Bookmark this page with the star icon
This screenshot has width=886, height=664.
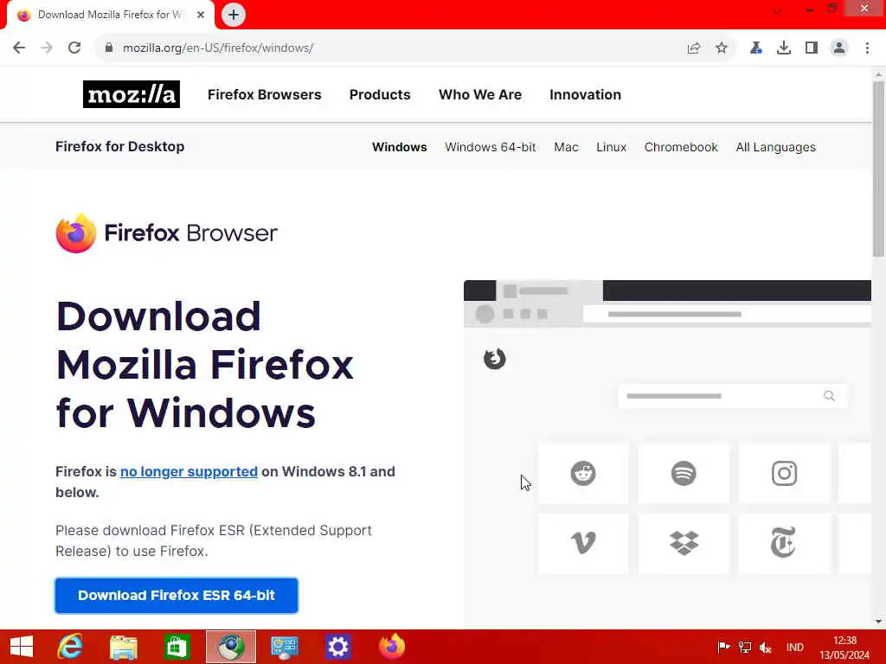[722, 48]
